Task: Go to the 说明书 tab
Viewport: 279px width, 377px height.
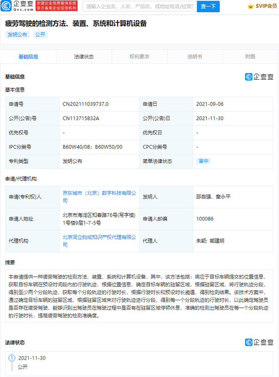Action: tap(195, 57)
